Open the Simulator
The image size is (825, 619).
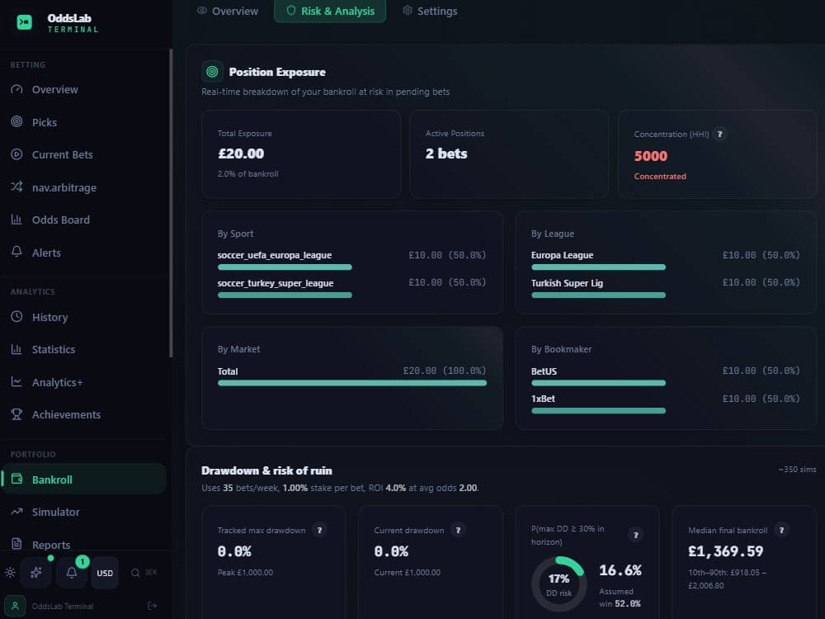54,512
